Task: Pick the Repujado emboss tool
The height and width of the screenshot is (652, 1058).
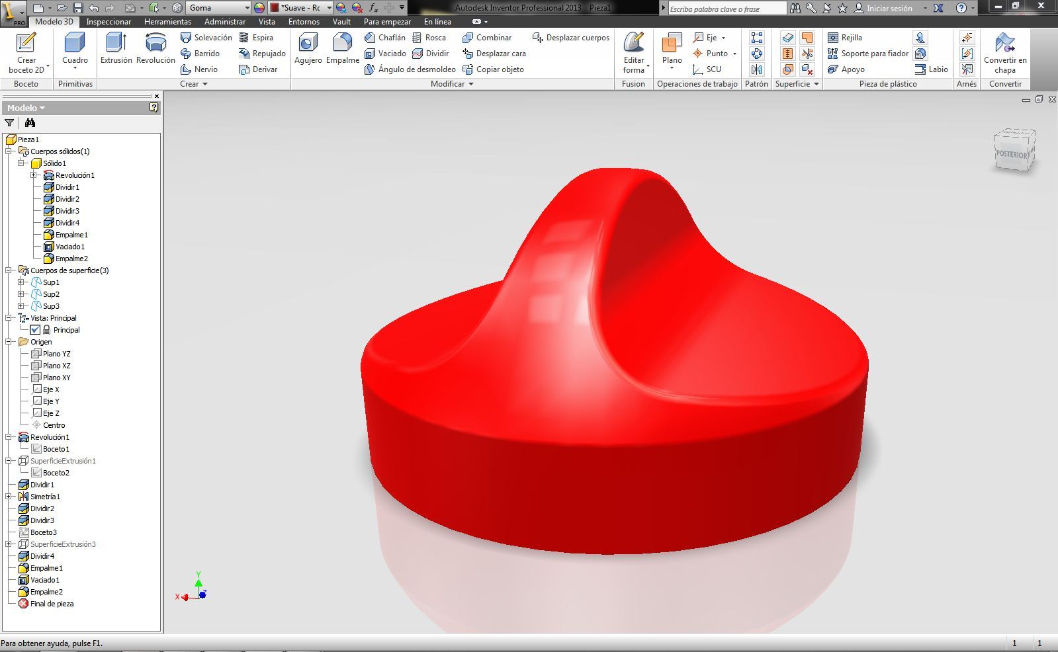Action: point(262,54)
